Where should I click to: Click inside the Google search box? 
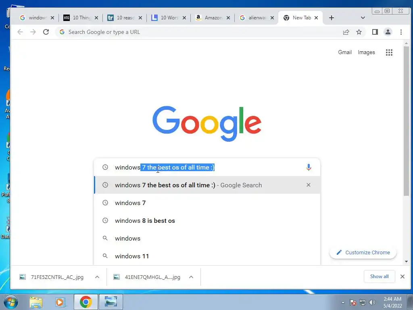[x=207, y=167]
